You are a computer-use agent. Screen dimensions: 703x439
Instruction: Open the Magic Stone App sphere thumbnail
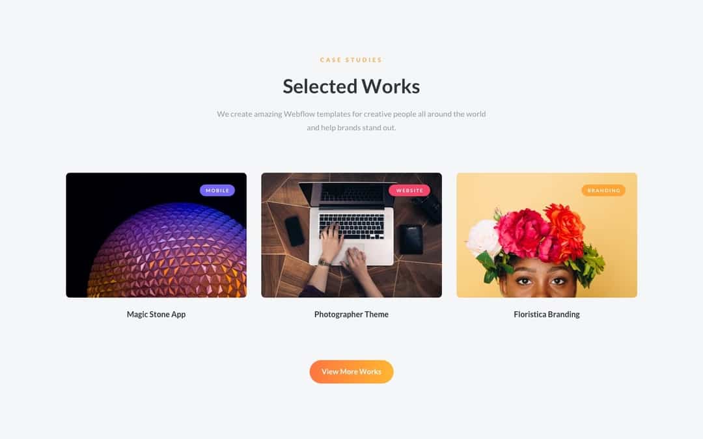[x=156, y=235]
